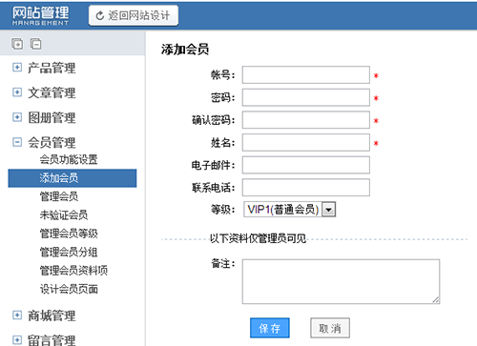The height and width of the screenshot is (346, 477).
Task: Click the 帐号: field label
Action: [x=223, y=75]
